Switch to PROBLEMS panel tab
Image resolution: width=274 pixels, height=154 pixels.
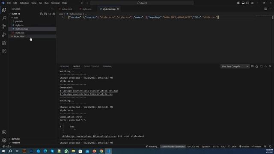tap(64, 66)
